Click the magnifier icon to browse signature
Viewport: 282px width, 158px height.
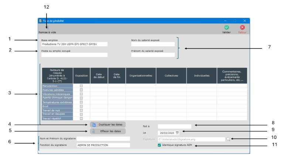point(228,139)
